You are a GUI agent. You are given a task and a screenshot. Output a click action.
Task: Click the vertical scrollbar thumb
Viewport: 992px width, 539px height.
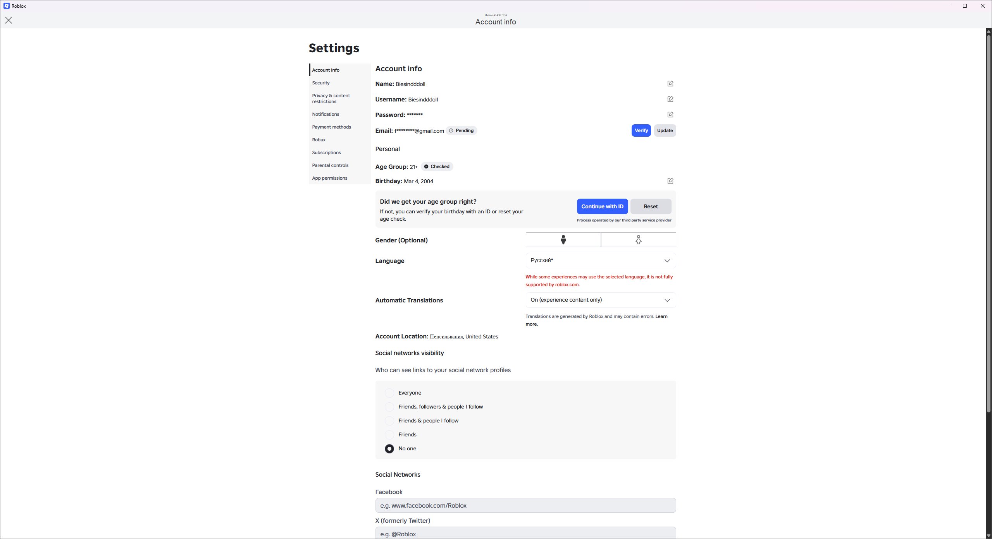989,224
